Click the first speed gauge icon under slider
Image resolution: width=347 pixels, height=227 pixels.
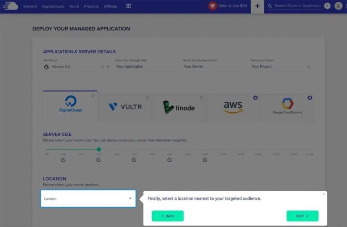coord(63,160)
